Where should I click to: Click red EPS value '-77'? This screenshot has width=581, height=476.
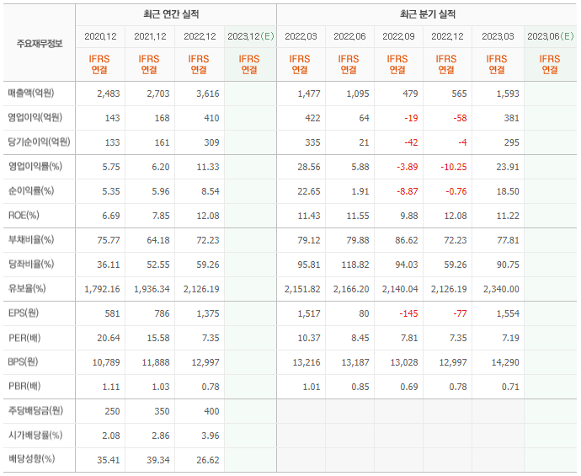tap(460, 314)
